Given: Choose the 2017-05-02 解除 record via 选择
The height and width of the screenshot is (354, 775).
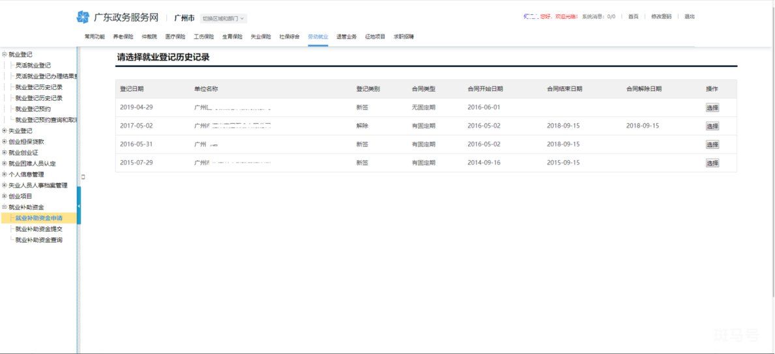Looking at the screenshot, I should click(x=712, y=126).
